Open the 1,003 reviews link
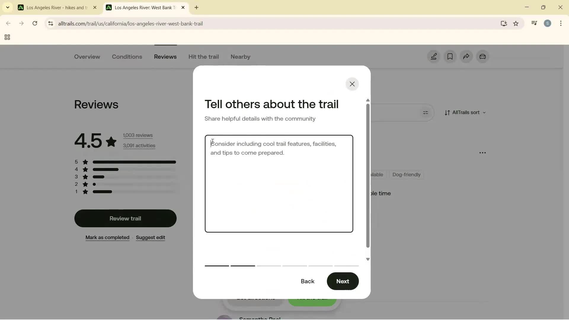This screenshot has width=569, height=320. (138, 135)
